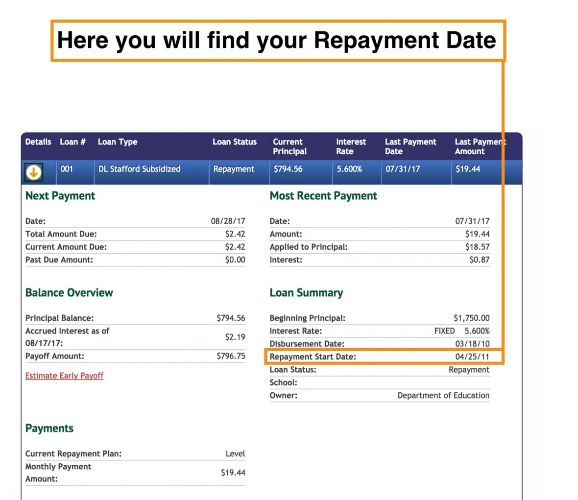Select the Payments section heading
This screenshot has width=578, height=500.
click(49, 428)
